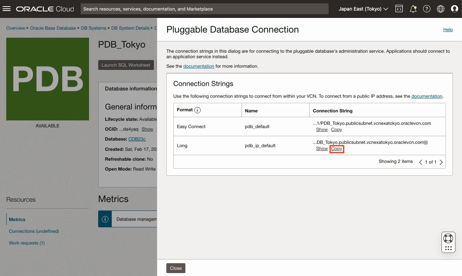The image size is (462, 276).
Task: Open the help question mark icon
Action: point(427,9)
